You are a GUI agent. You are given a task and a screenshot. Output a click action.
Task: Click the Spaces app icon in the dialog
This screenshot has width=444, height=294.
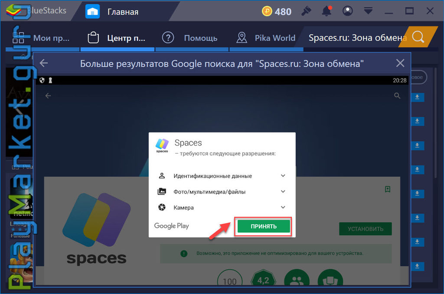pyautogui.click(x=162, y=145)
